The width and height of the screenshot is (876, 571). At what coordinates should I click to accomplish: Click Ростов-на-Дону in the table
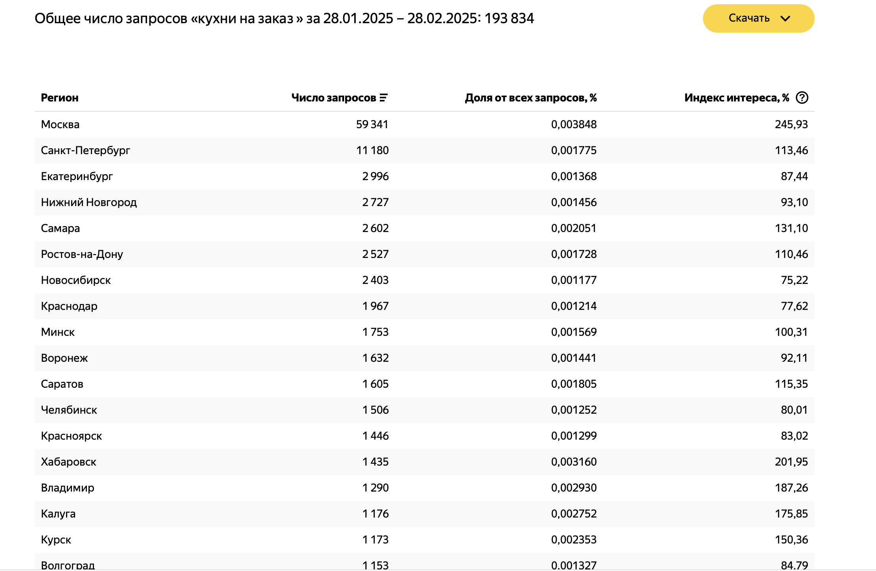point(82,254)
